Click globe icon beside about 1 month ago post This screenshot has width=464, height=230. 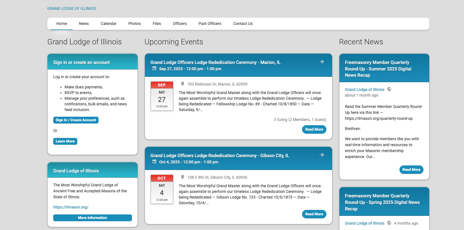(x=389, y=89)
